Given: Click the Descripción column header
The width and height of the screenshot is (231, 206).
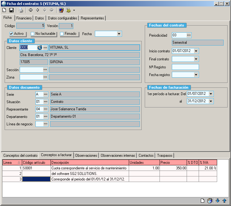Looking at the screenshot, I should (x=90, y=163).
